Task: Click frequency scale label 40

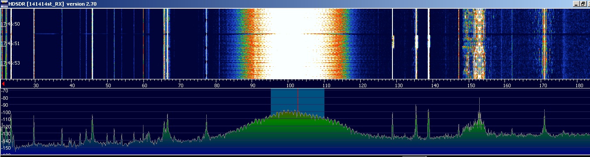Action: 72,86
